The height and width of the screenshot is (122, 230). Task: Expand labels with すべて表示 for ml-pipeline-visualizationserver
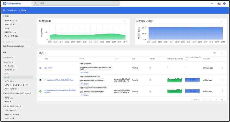85,95
